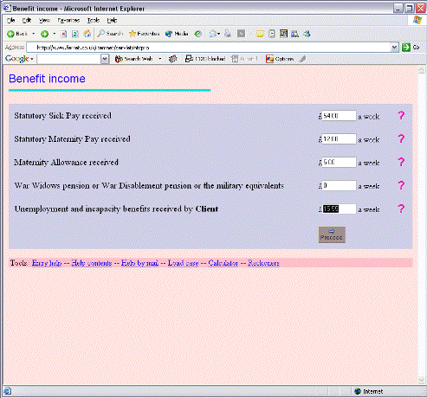Screen dimensions: 427x398
Task: Click the Messenger icon in toolbar
Action: (307, 34)
